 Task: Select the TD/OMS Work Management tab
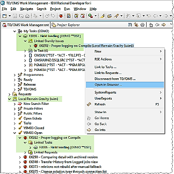[x=26, y=25]
